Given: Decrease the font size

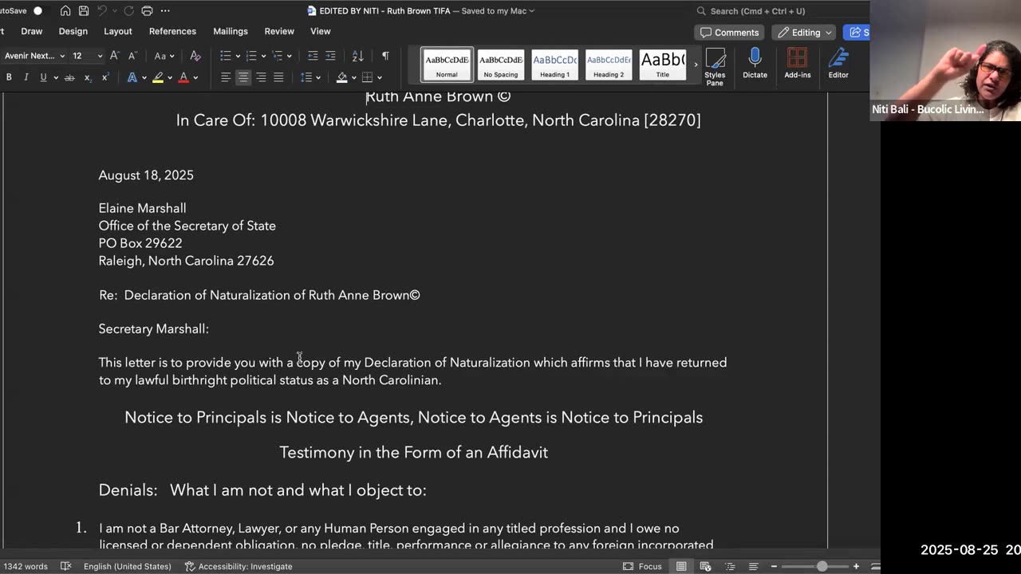Looking at the screenshot, I should 132,56.
